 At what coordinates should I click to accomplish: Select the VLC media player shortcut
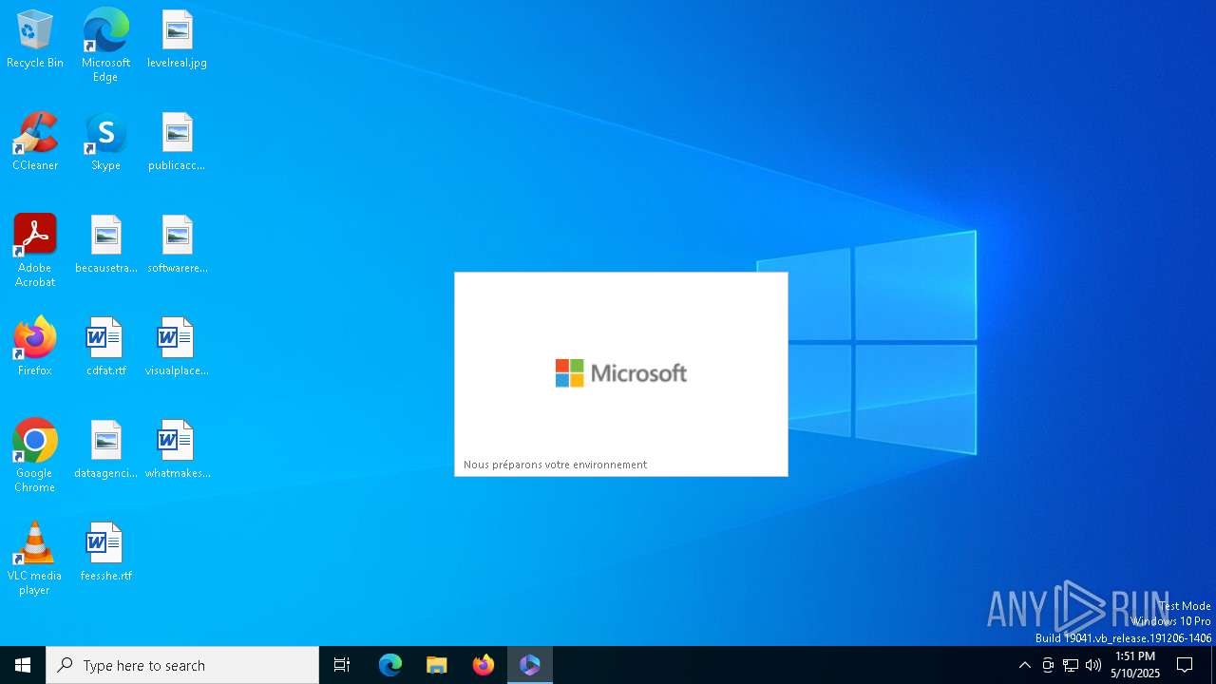coord(35,559)
